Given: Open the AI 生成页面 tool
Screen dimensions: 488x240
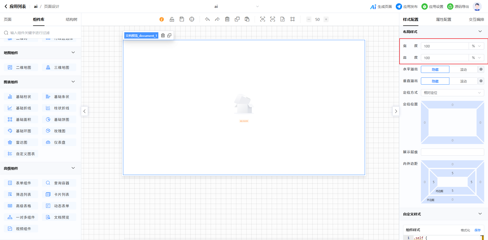Looking at the screenshot, I should coord(381,7).
